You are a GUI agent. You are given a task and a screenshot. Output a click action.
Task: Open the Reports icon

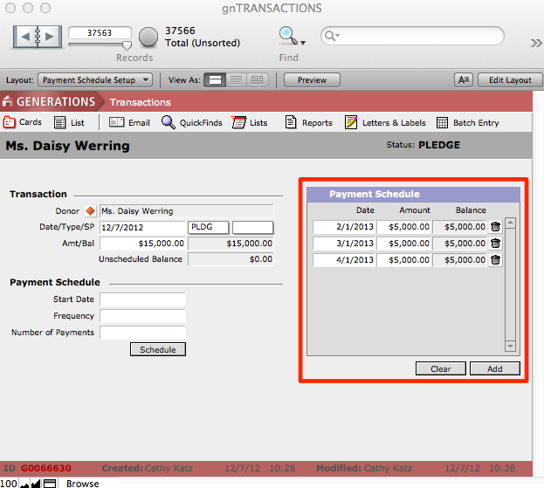pos(292,123)
